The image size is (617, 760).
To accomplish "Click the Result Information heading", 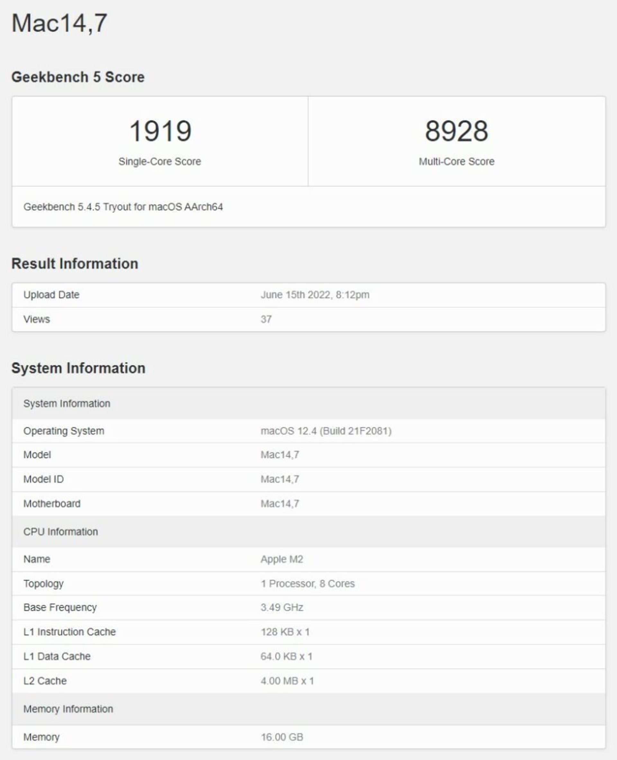I will coord(75,264).
